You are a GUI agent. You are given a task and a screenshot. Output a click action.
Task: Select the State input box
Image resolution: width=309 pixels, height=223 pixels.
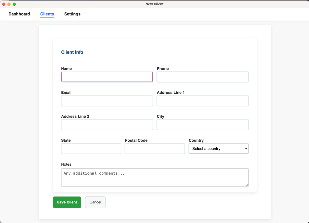pos(91,149)
